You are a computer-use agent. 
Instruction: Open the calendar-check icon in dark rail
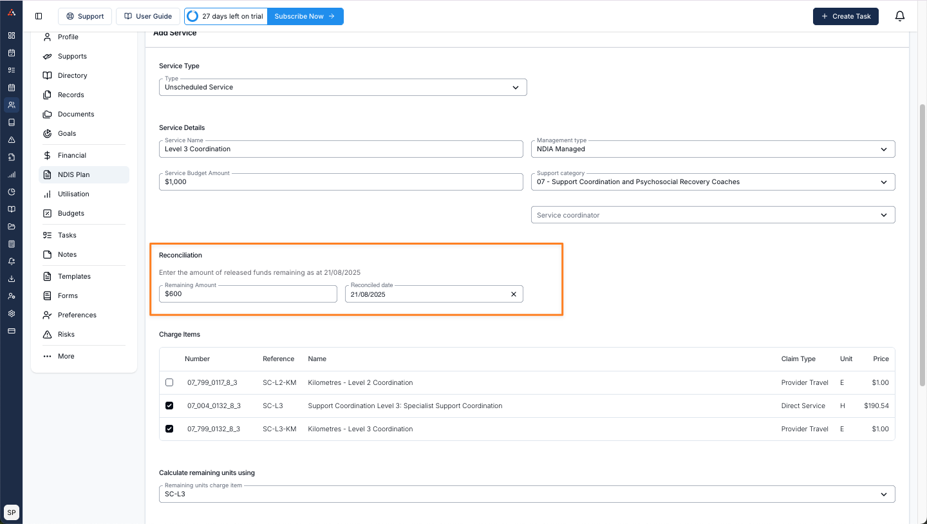12,53
